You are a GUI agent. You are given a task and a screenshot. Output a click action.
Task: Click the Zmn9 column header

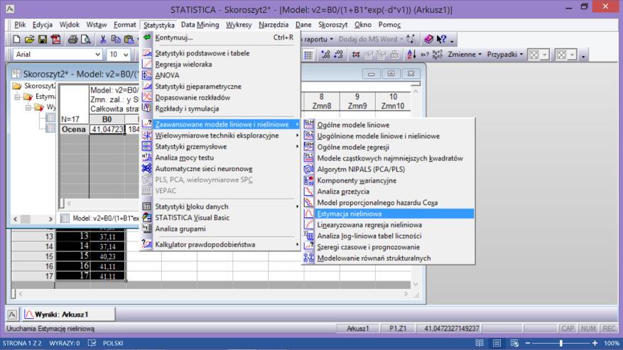coord(357,102)
